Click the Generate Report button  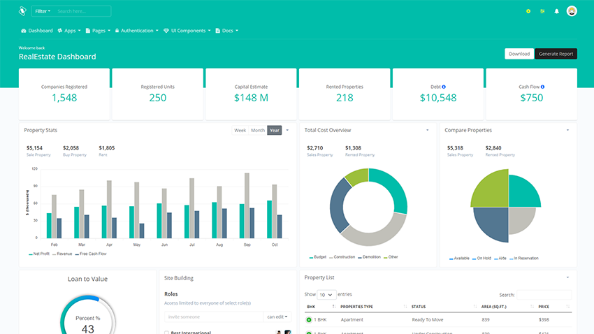pos(556,54)
